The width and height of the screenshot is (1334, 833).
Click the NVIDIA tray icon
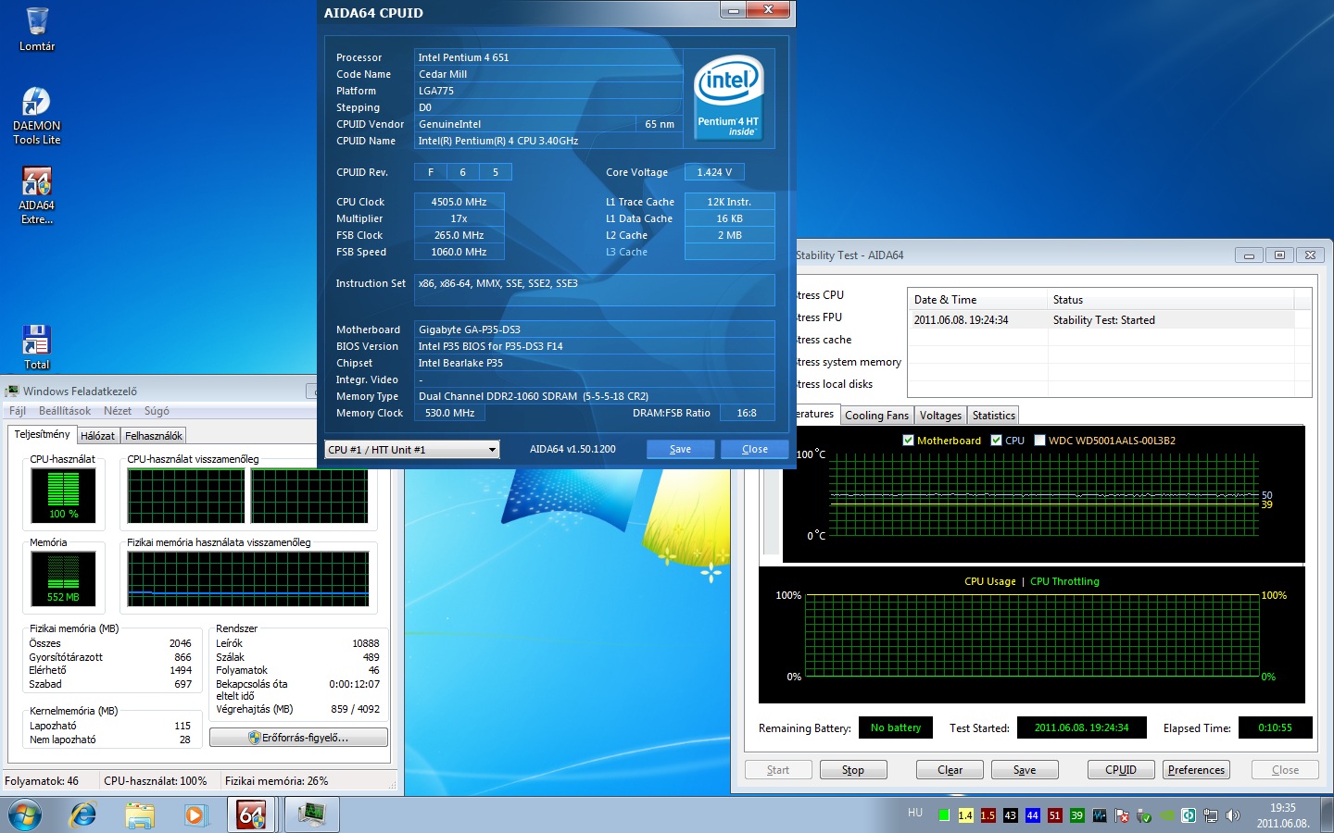(1166, 815)
